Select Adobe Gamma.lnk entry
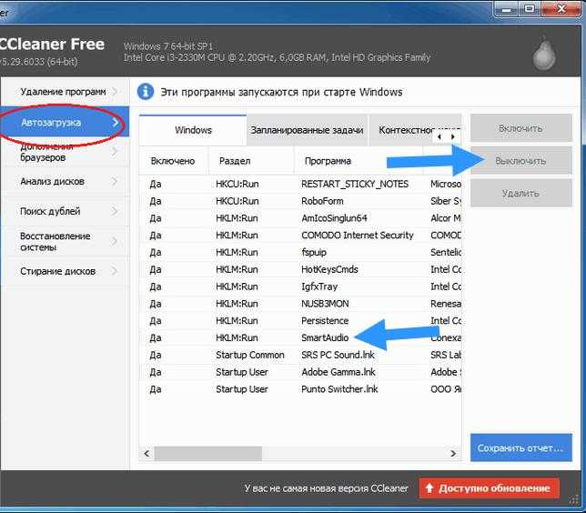This screenshot has width=586, height=513. (300, 372)
